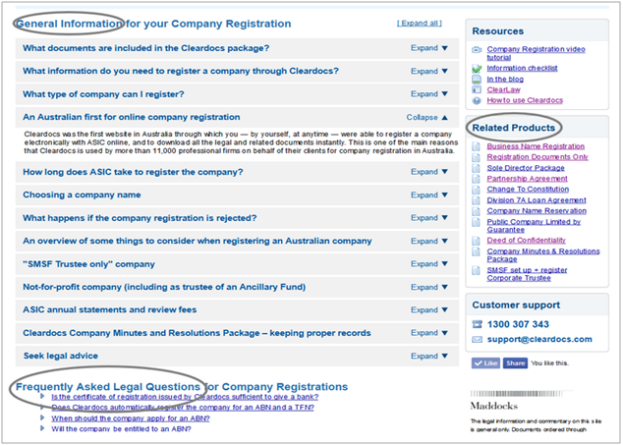Expand What information do you need to register section
Image resolution: width=623 pixels, height=445 pixels.
(x=429, y=71)
